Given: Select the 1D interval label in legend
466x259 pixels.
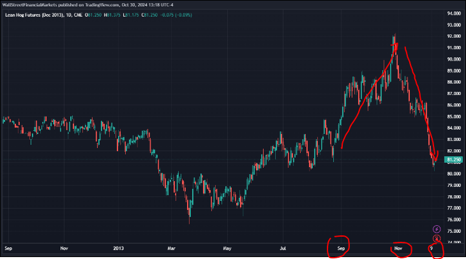Looking at the screenshot, I should (70, 14).
